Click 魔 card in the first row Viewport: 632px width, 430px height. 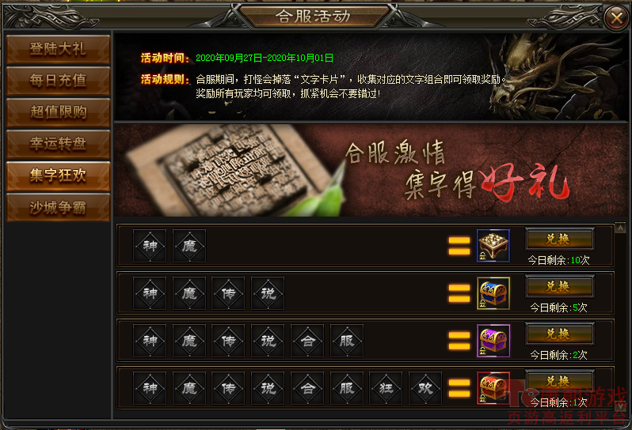[189, 246]
